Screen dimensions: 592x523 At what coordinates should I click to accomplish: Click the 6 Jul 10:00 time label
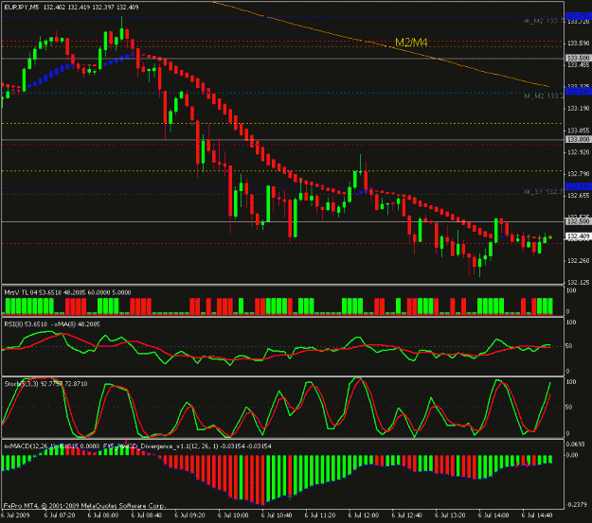[x=233, y=515]
